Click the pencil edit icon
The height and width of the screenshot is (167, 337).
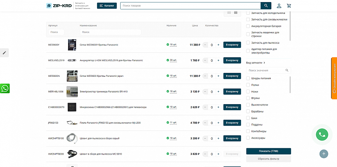pos(4,53)
